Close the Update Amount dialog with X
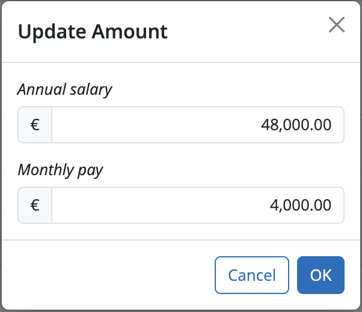Image resolution: width=362 pixels, height=312 pixels. tap(337, 25)
